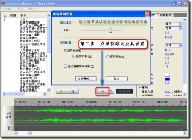Click the blue color swatch
Image resolution: width=192 pixels, height=140 pixels.
tap(167, 79)
